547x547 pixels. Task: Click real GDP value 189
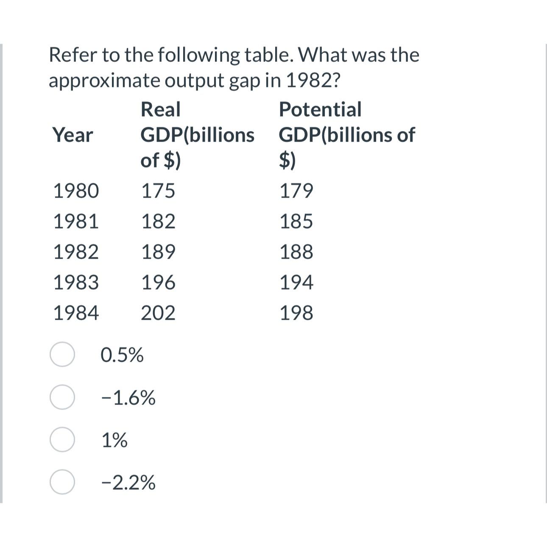[158, 252]
